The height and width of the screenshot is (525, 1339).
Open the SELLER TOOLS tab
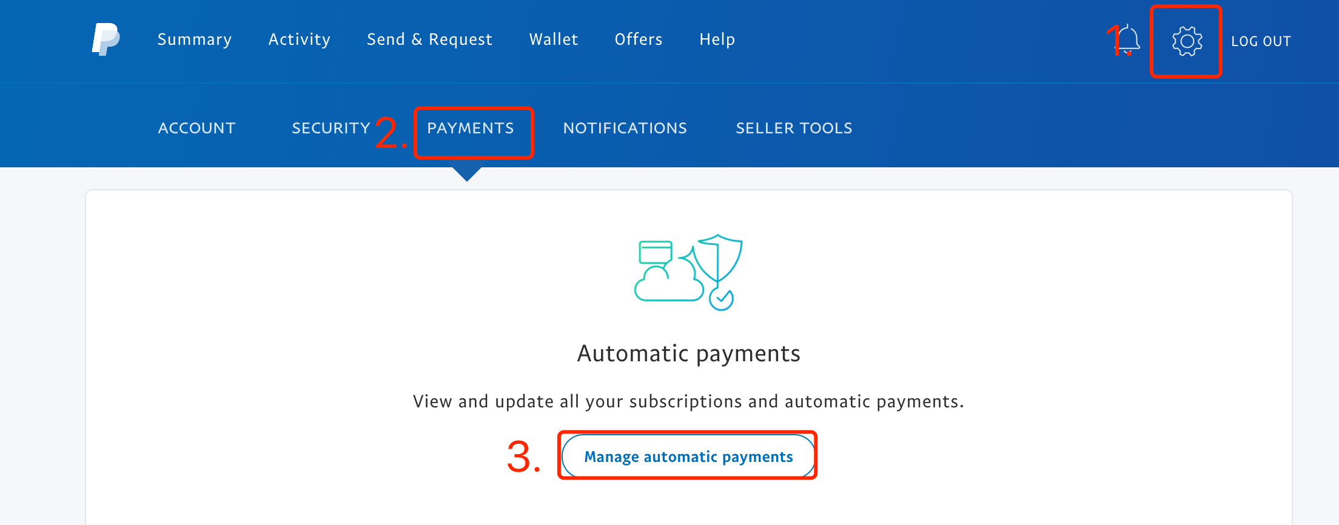pyautogui.click(x=794, y=128)
